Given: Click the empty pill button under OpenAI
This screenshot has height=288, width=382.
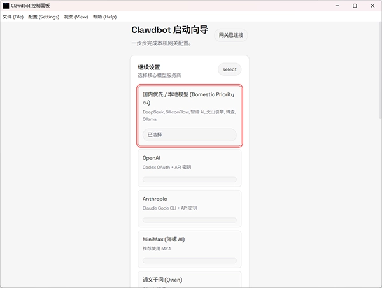Looking at the screenshot, I should (x=189, y=180).
